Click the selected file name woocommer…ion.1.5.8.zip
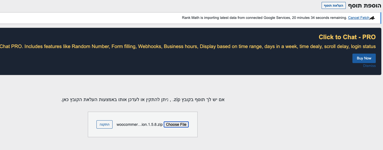The height and width of the screenshot is (150, 383). click(x=140, y=124)
